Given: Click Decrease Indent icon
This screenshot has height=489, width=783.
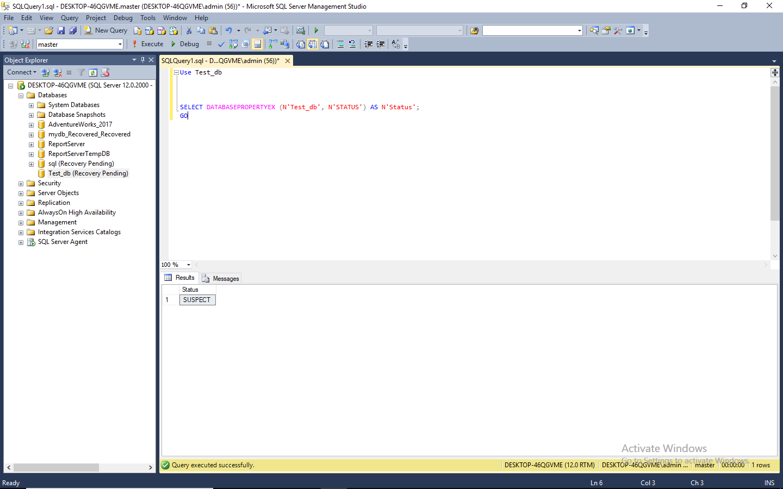Looking at the screenshot, I should [368, 44].
